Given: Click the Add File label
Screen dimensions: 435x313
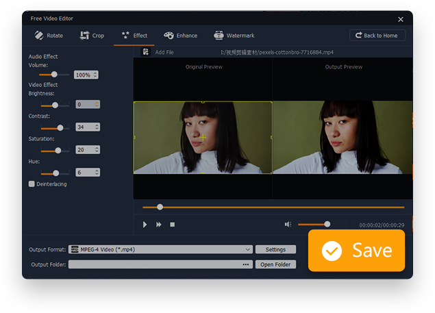Looking at the screenshot, I should coord(164,52).
